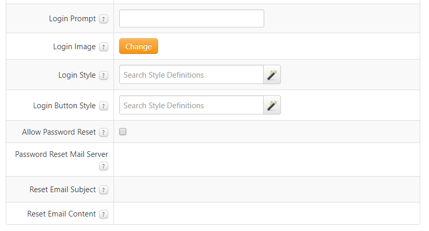
Task: Show help for Password Reset Mail Server
Action: tap(104, 166)
